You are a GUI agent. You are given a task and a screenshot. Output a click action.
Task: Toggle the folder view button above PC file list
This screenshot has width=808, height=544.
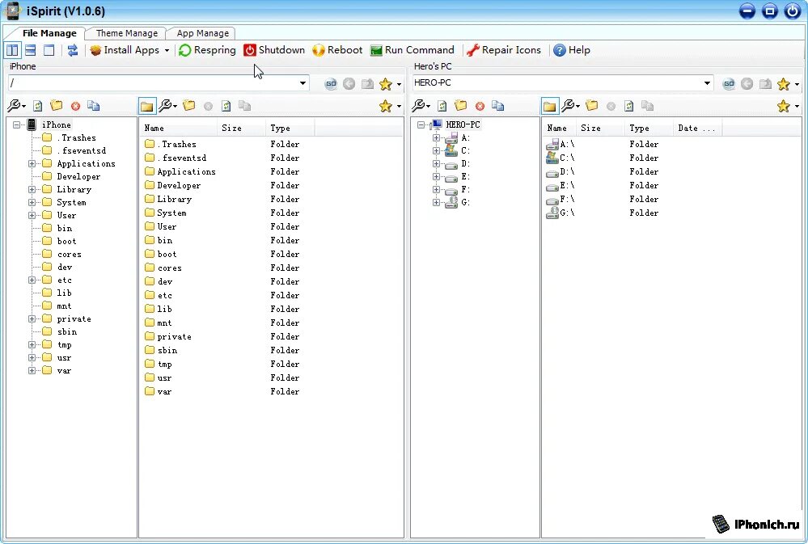click(549, 106)
